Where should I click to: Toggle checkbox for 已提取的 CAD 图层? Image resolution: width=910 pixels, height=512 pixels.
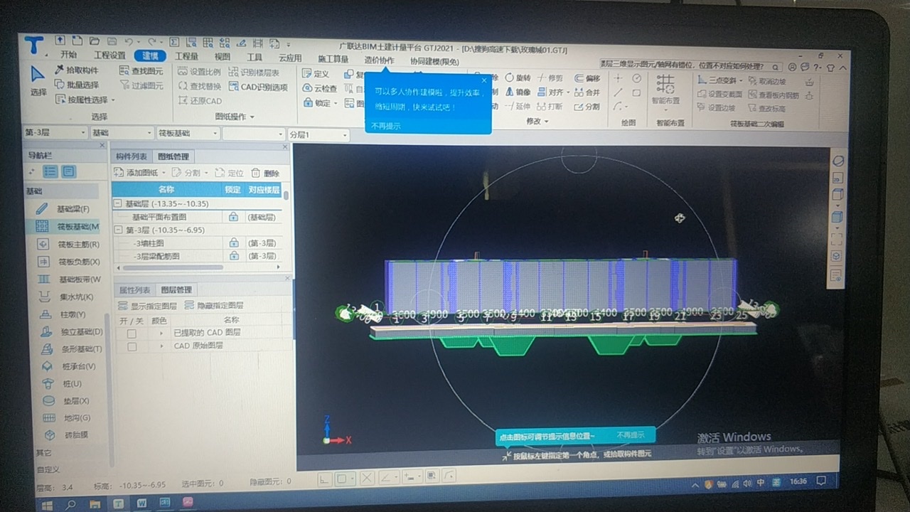point(132,334)
